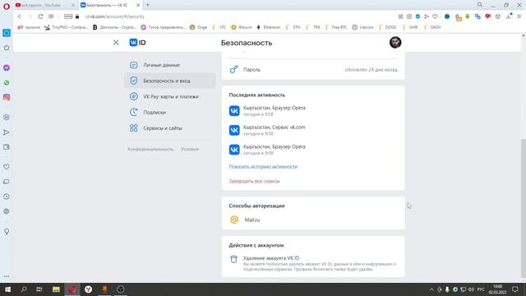Open the profile avatar in the page header
This screenshot has height=296, width=526.
pyautogui.click(x=395, y=43)
